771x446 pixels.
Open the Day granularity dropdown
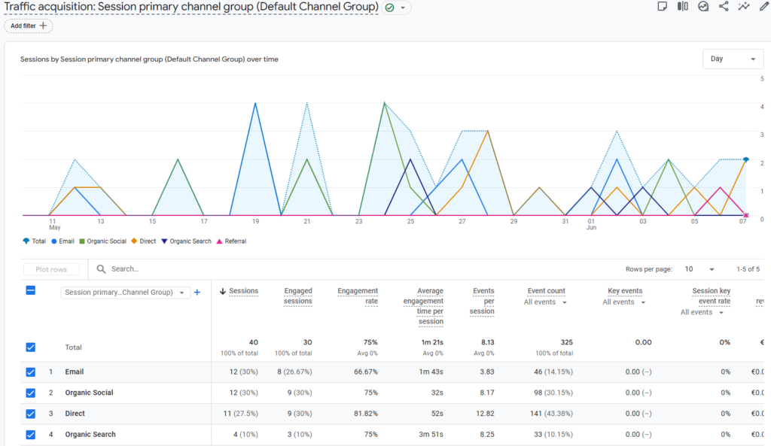coord(733,59)
